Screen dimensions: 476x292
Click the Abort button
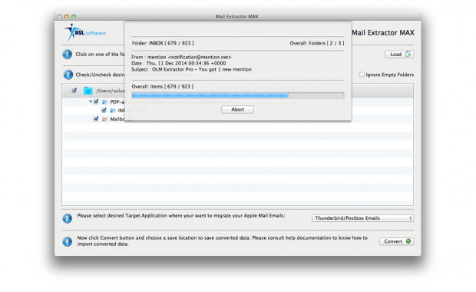click(237, 109)
